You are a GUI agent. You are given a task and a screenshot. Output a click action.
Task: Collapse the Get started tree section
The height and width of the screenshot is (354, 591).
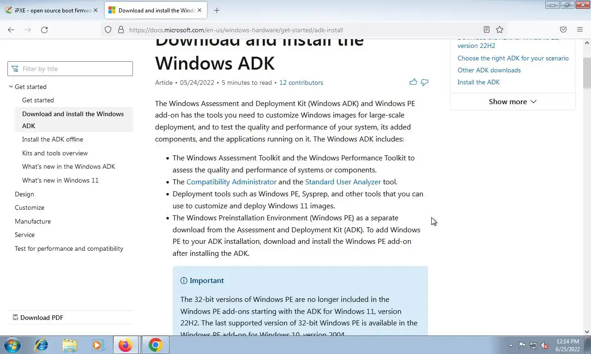point(11,87)
